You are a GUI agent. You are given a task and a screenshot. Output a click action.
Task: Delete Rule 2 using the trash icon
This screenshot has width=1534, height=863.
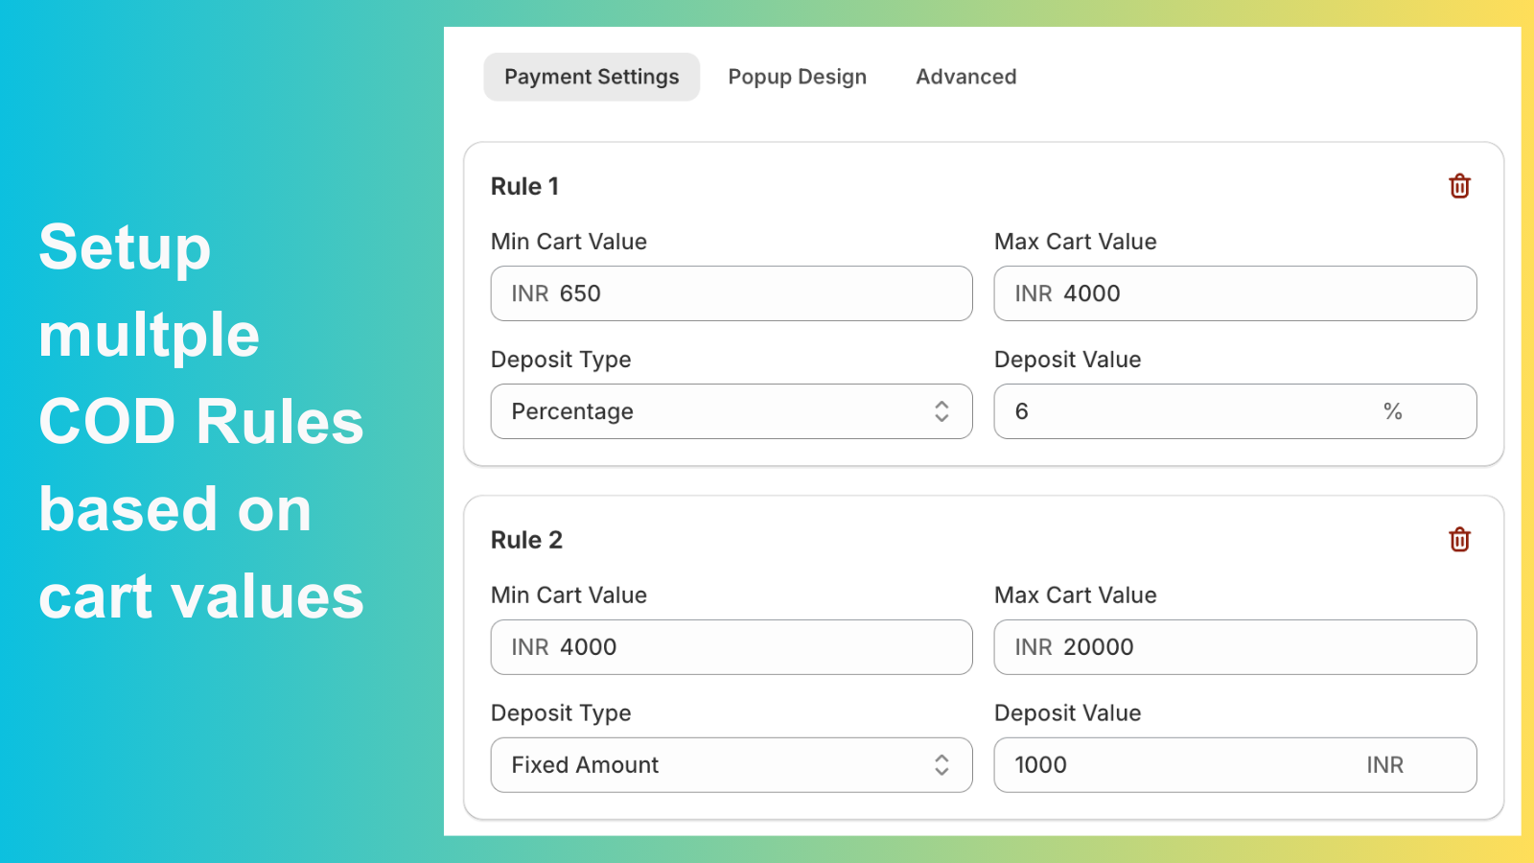click(1458, 539)
